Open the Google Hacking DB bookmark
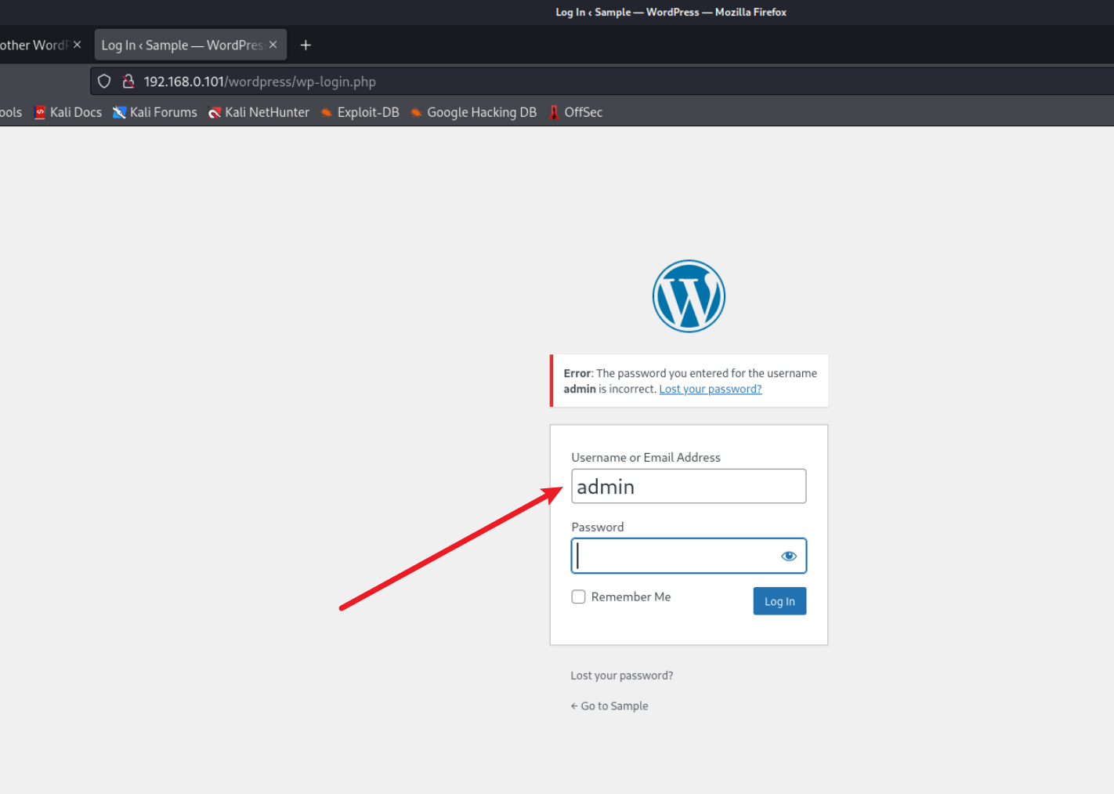The width and height of the screenshot is (1114, 794). [x=473, y=112]
